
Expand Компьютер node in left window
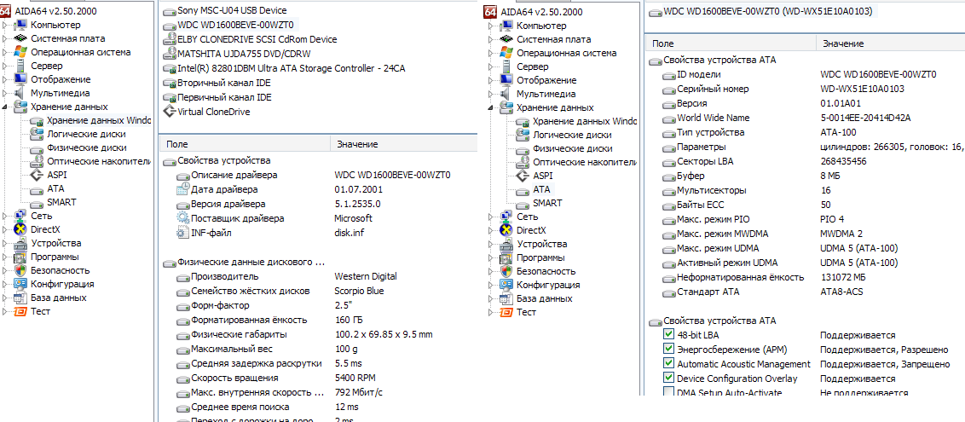[x=5, y=25]
